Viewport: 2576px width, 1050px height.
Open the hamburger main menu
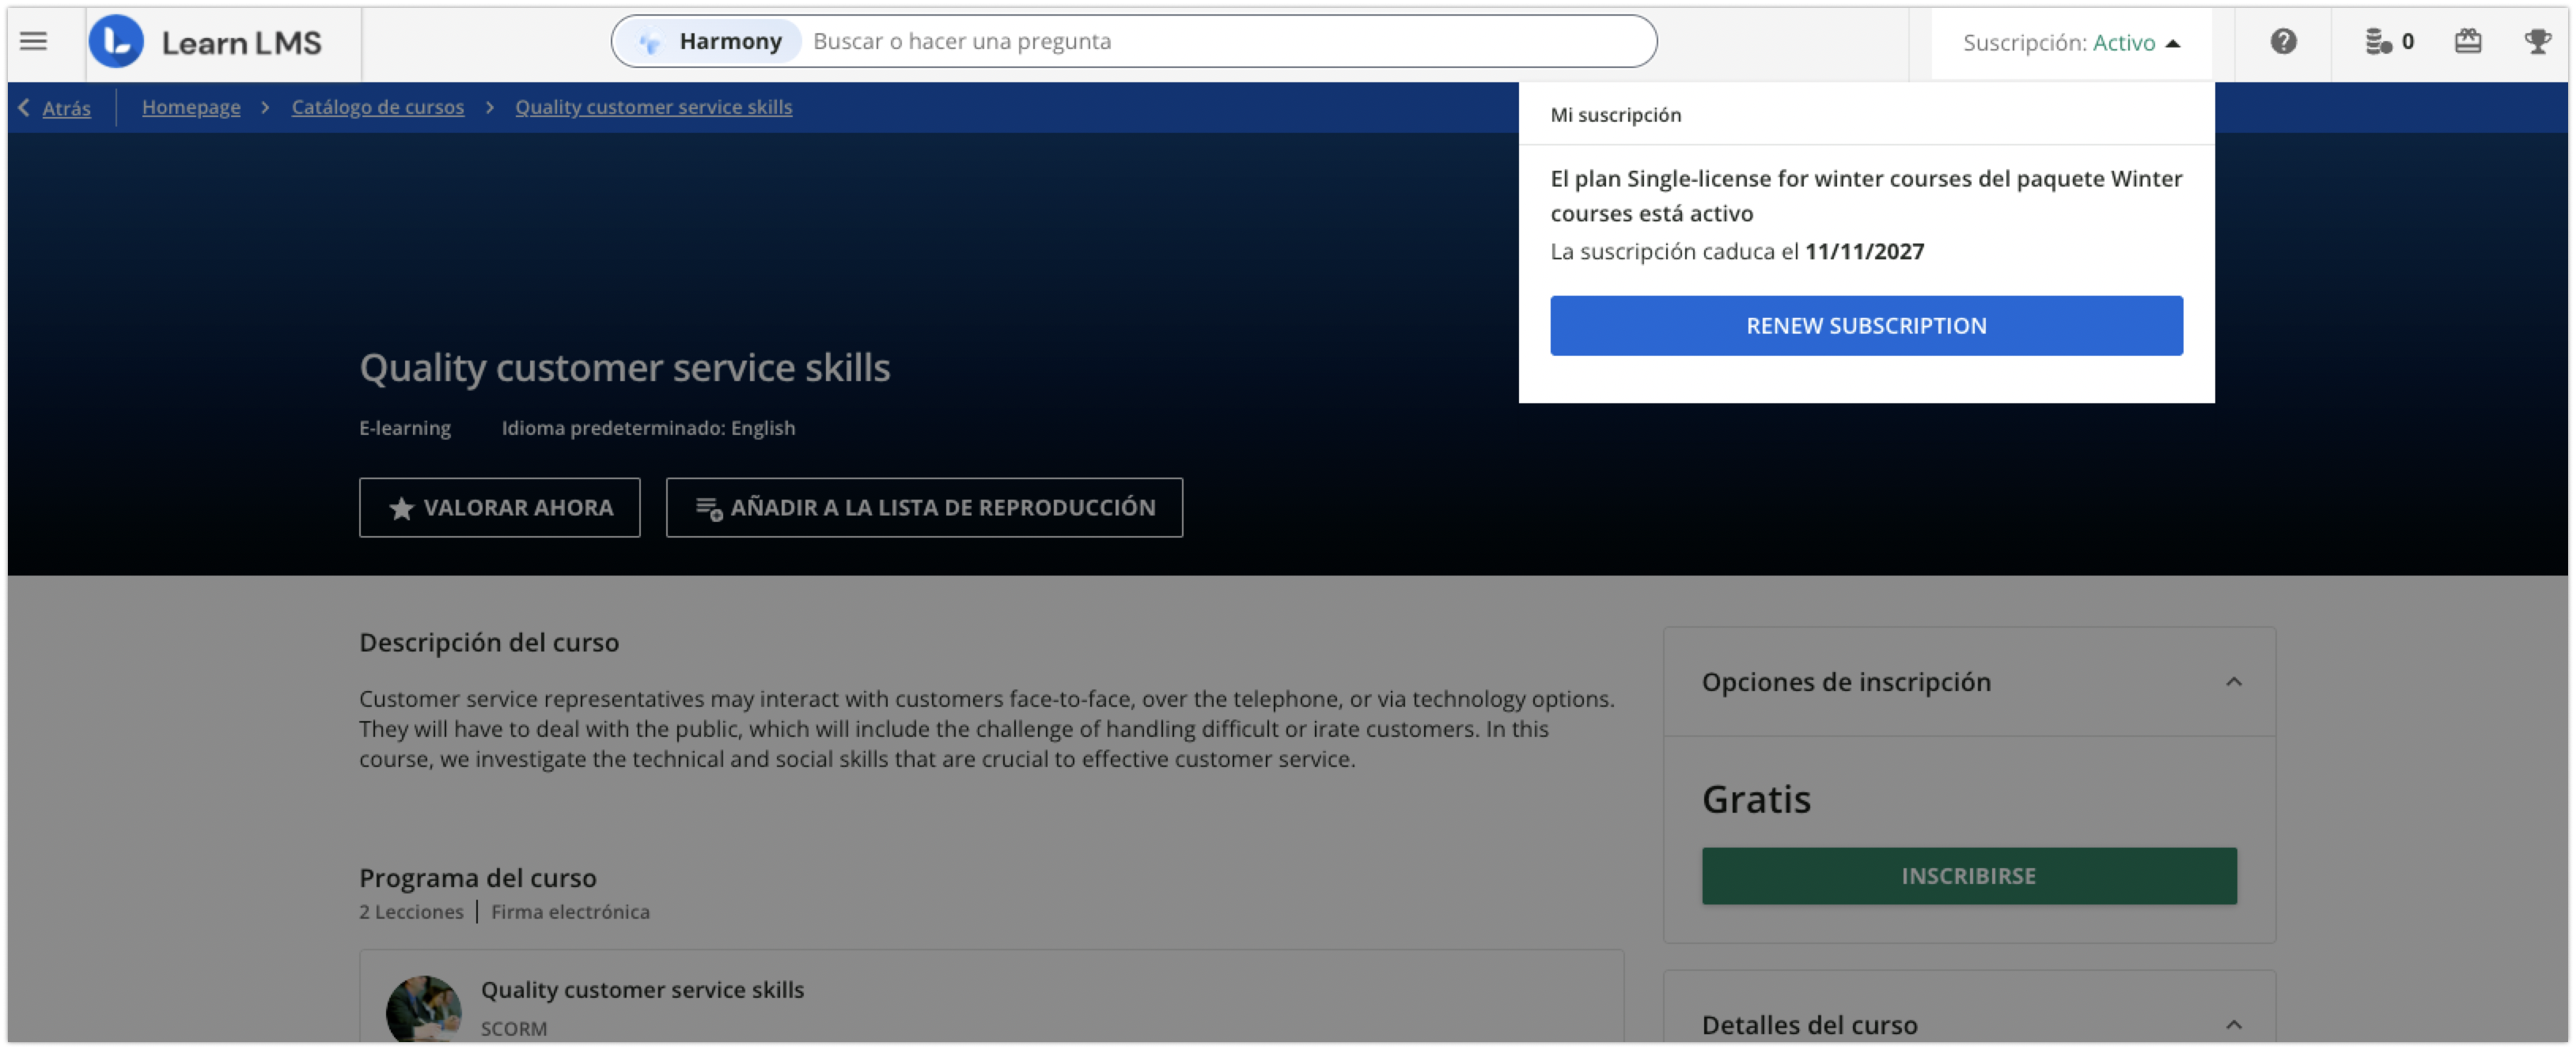33,41
